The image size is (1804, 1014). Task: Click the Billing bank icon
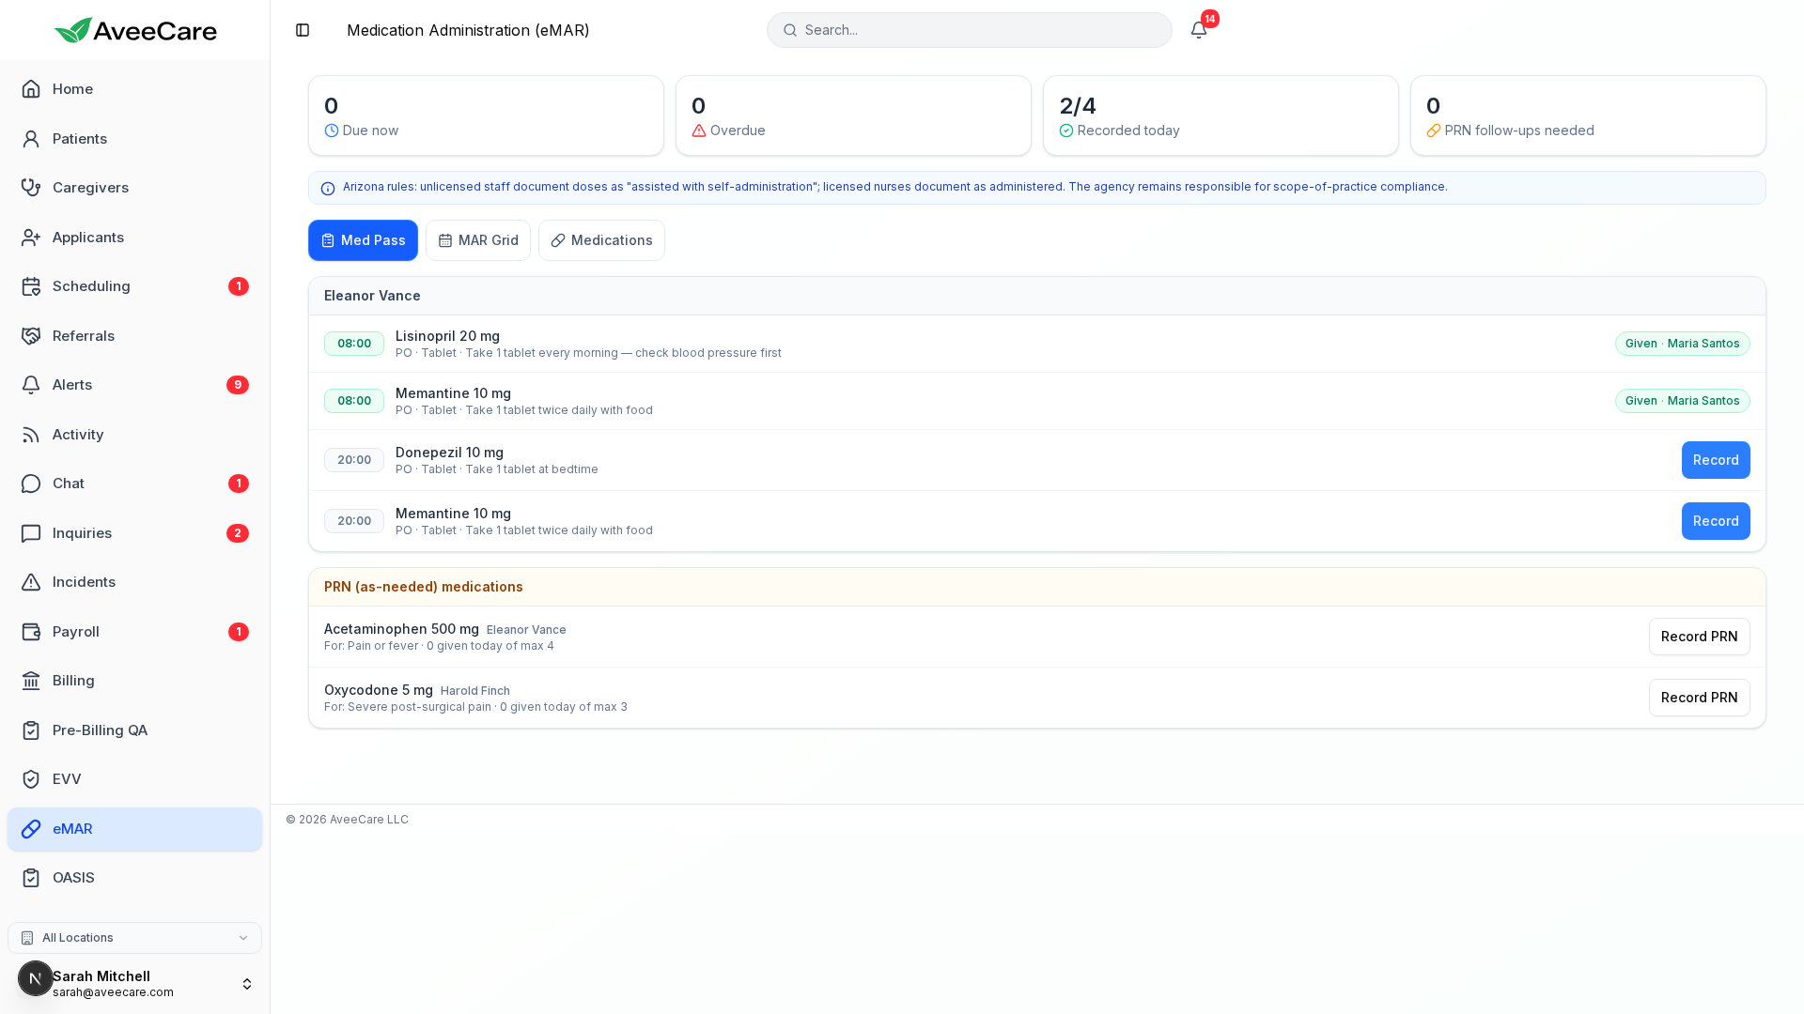click(31, 681)
